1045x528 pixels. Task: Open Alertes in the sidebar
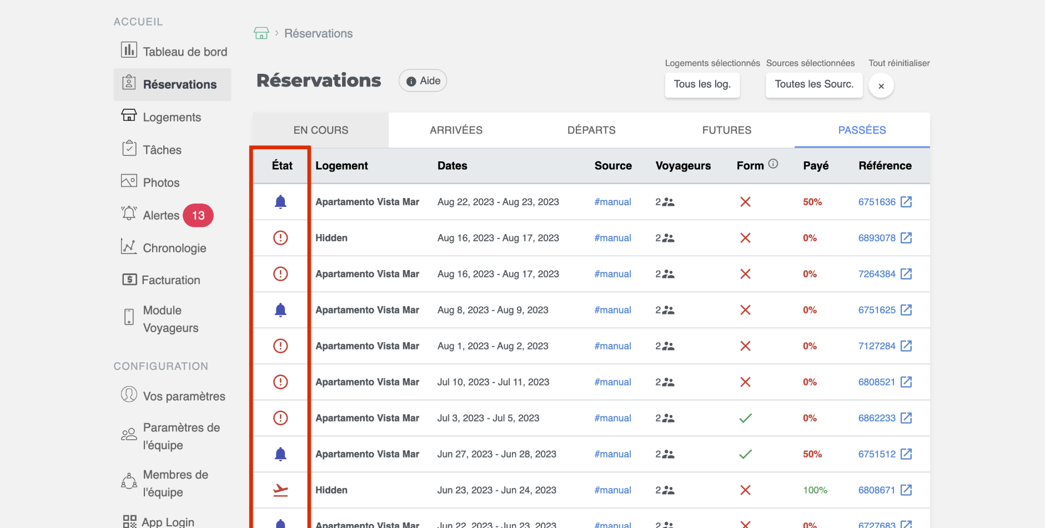click(161, 215)
